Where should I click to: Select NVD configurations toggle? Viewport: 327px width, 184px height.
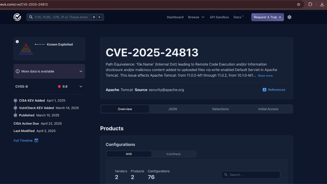point(129,154)
